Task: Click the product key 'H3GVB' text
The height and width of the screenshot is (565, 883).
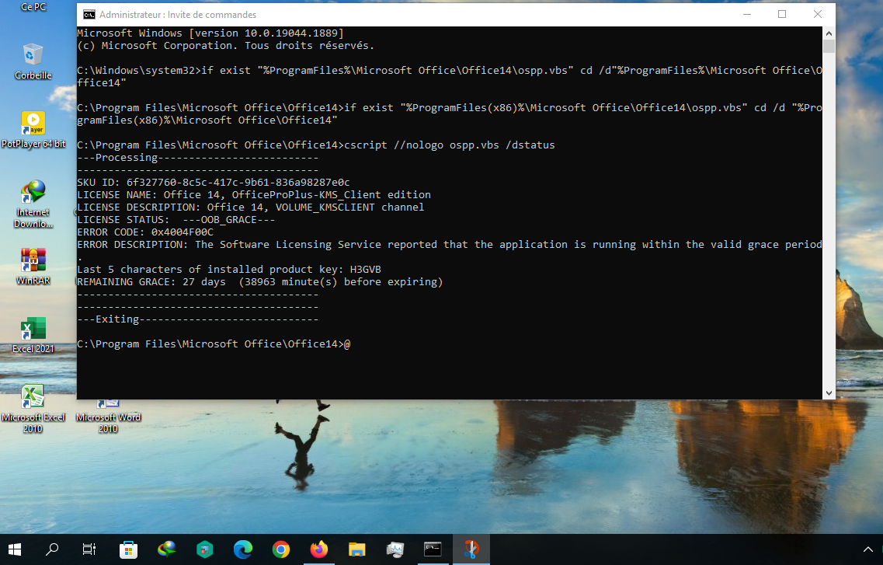Action: tap(366, 269)
